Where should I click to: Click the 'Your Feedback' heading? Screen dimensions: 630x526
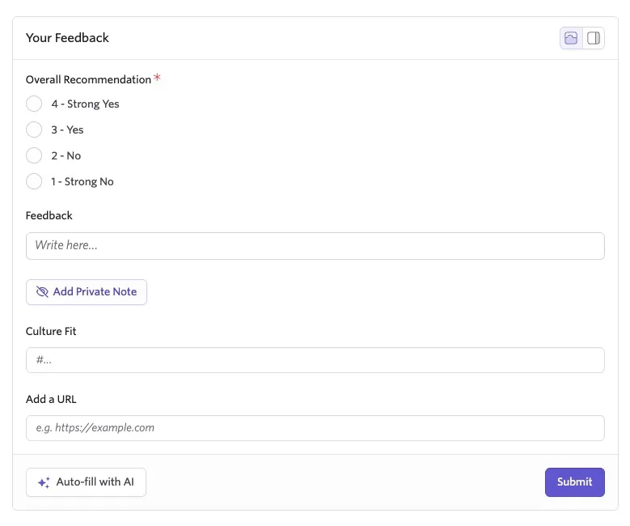pos(67,38)
